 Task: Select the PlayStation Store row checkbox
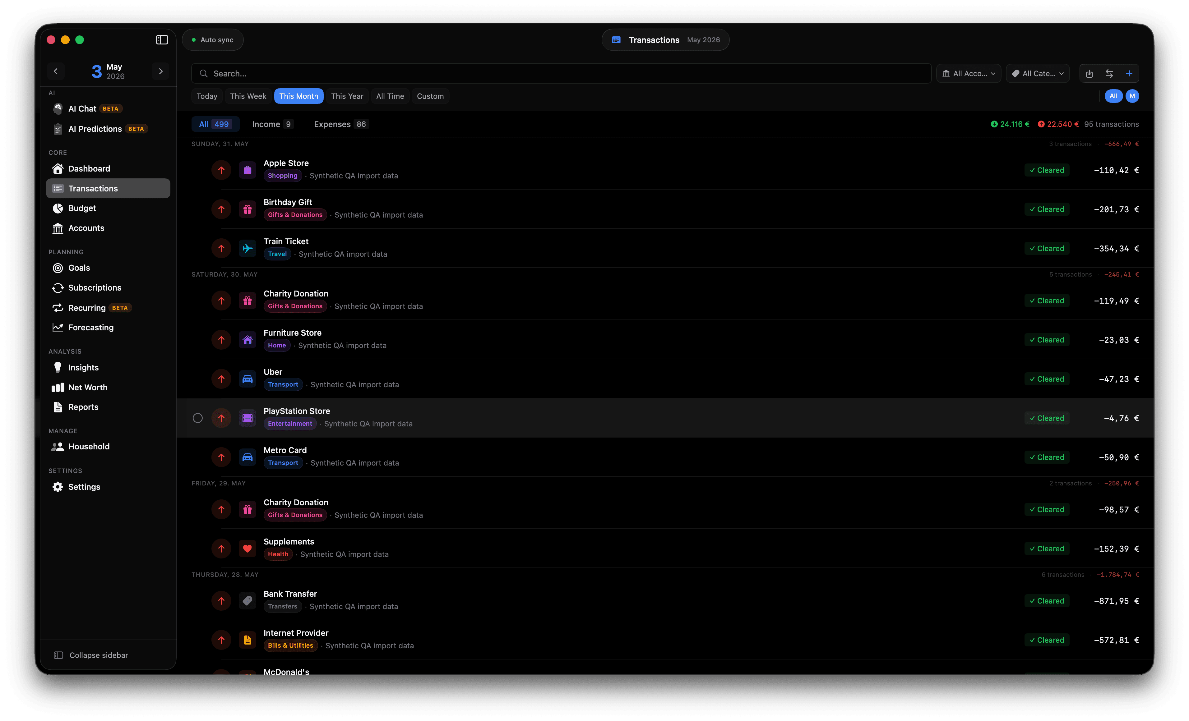coord(198,418)
